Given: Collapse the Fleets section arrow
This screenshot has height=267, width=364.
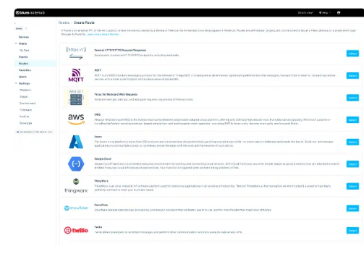Looking at the screenshot, I should 16,43.
